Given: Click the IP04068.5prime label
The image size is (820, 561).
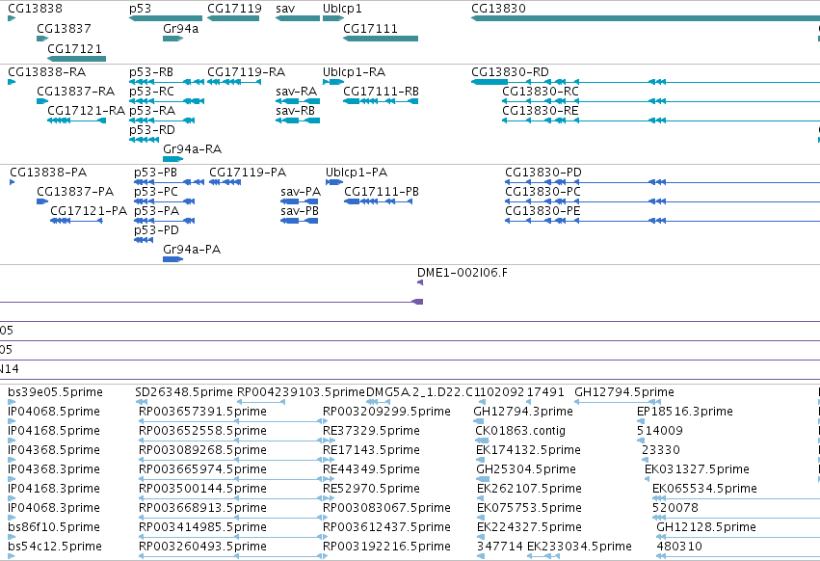Looking at the screenshot, I should tap(54, 412).
